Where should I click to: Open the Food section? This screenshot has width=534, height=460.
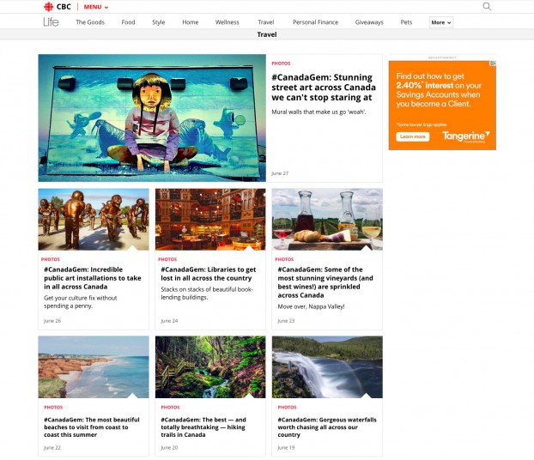129,22
